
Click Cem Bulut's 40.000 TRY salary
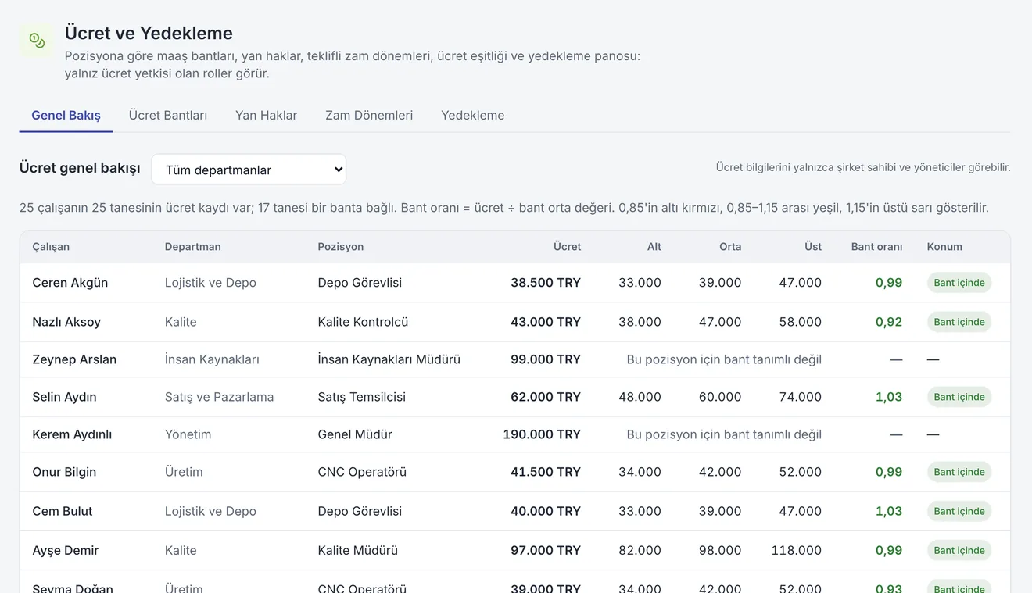click(x=546, y=511)
